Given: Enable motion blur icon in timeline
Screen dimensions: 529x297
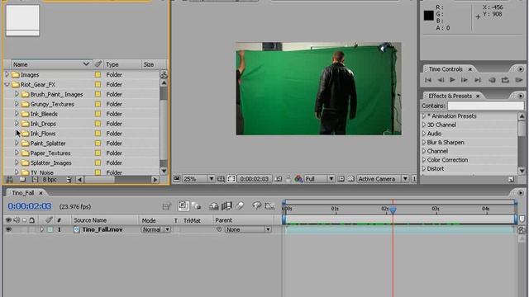Looking at the screenshot, I should coord(240,205).
